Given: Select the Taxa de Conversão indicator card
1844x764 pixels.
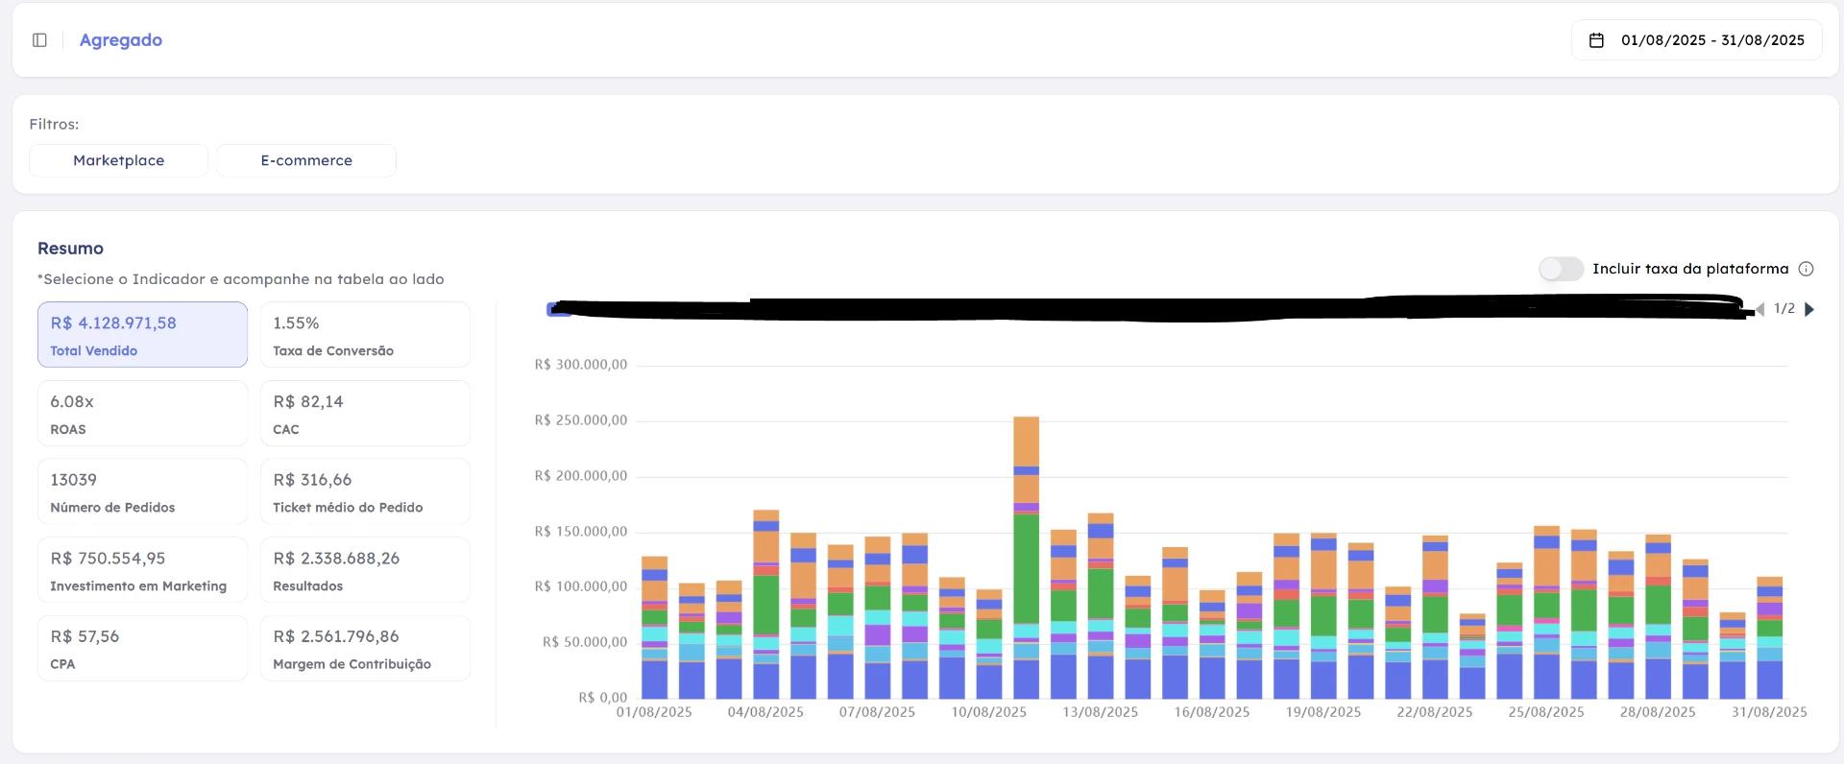Looking at the screenshot, I should coord(365,335).
